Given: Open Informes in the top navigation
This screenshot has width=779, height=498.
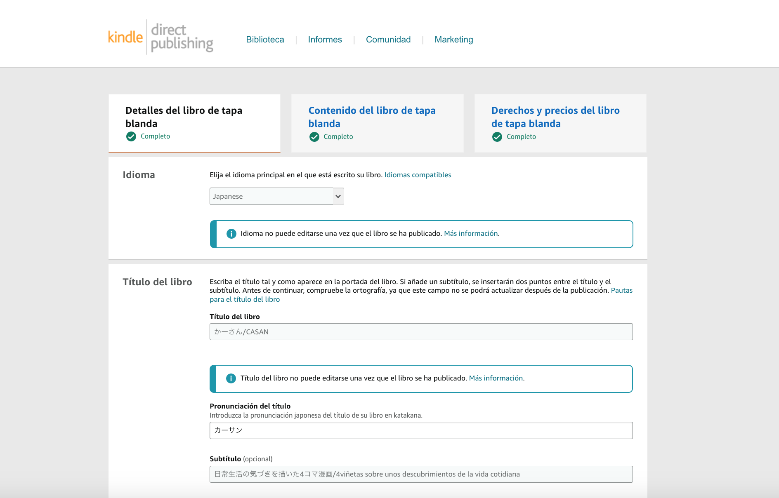Looking at the screenshot, I should point(325,40).
